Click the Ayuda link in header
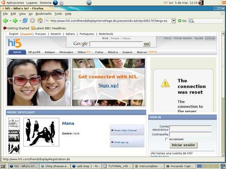The height and width of the screenshot is (169, 226). (x=199, y=38)
